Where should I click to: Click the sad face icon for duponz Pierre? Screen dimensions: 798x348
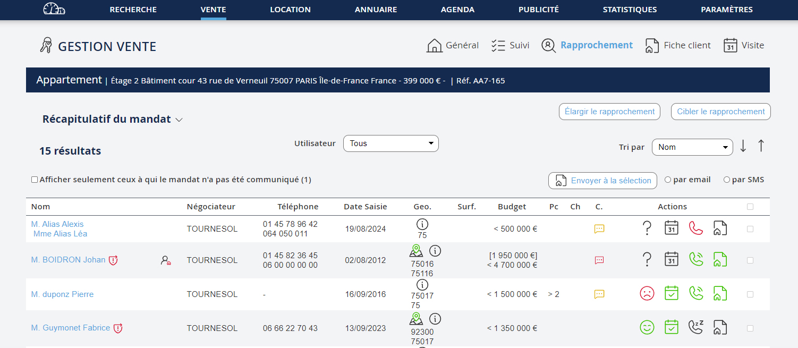pyautogui.click(x=647, y=294)
